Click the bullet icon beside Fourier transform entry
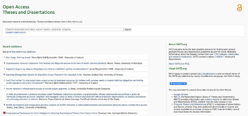Image resolution: width=248 pixels, height=116 pixels. [x=4, y=89]
